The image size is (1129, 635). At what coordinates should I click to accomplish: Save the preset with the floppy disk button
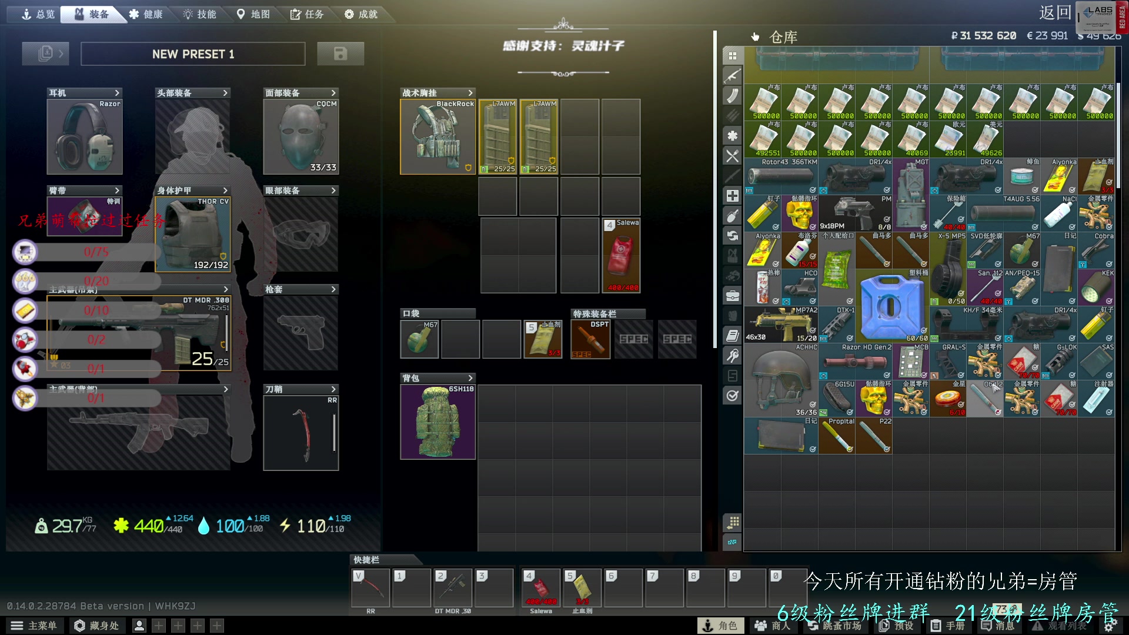pyautogui.click(x=340, y=54)
